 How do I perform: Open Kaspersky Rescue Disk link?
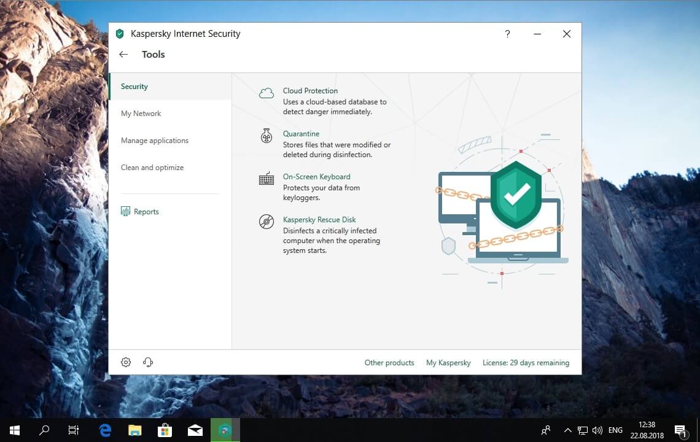[x=319, y=219]
